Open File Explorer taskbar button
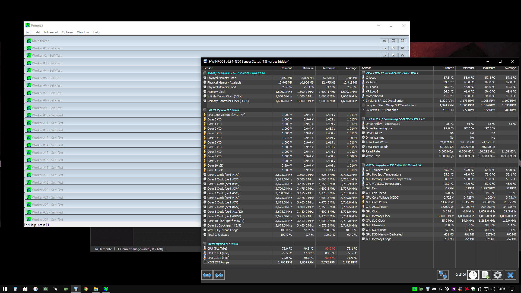This screenshot has width=521, height=293. [96, 289]
